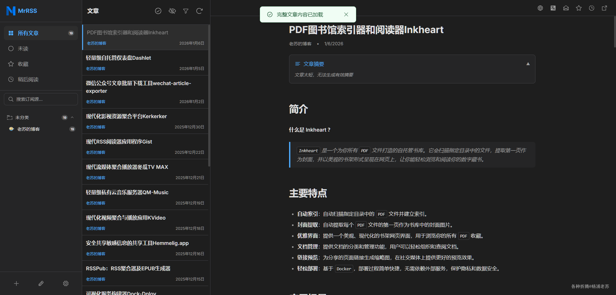616x295 pixels.
Task: Click the 搜索订阅源 search field
Action: [x=41, y=99]
